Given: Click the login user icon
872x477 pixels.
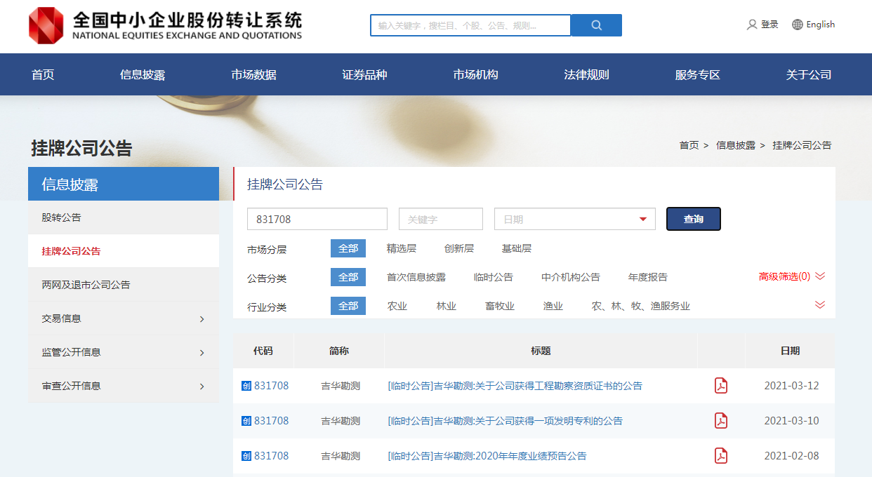Looking at the screenshot, I should click(x=752, y=25).
